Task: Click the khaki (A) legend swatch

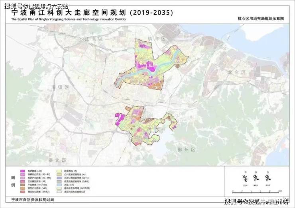Action: coord(59,175)
